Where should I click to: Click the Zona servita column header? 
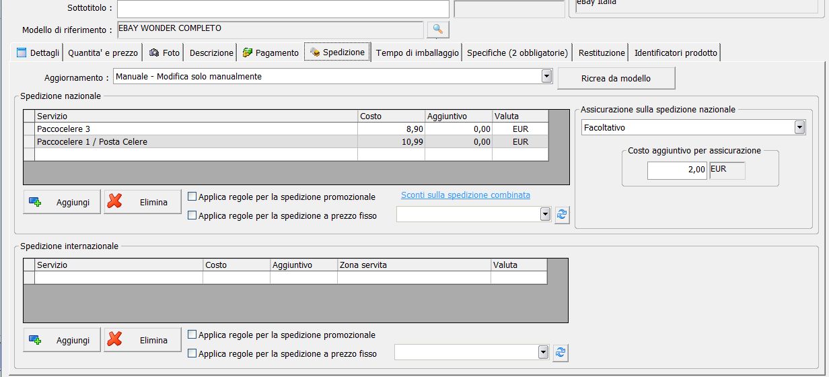[414, 265]
